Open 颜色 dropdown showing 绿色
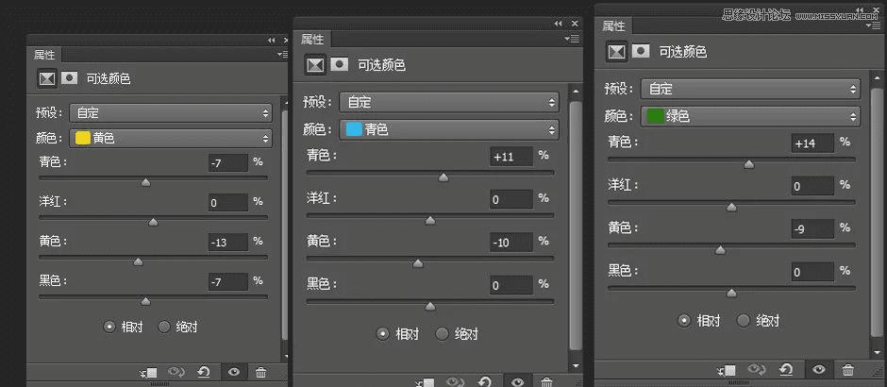Image resolution: width=887 pixels, height=387 pixels. click(x=750, y=116)
